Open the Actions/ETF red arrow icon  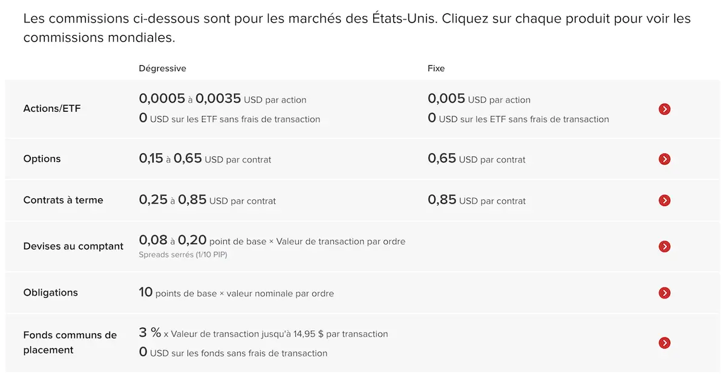point(664,109)
